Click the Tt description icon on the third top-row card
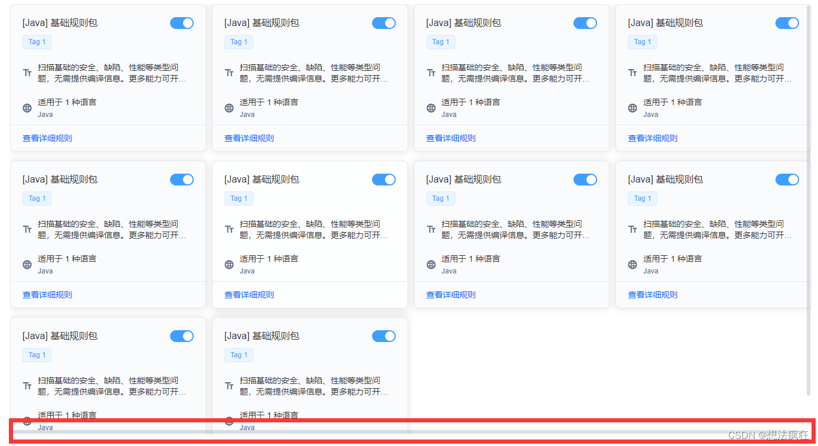The height and width of the screenshot is (446, 818). [431, 72]
